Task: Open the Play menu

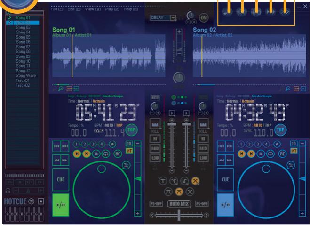Action: pos(112,9)
